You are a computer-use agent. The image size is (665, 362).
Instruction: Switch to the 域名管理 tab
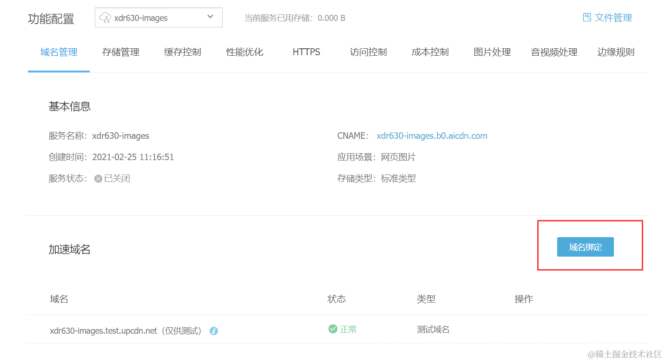pyautogui.click(x=59, y=52)
